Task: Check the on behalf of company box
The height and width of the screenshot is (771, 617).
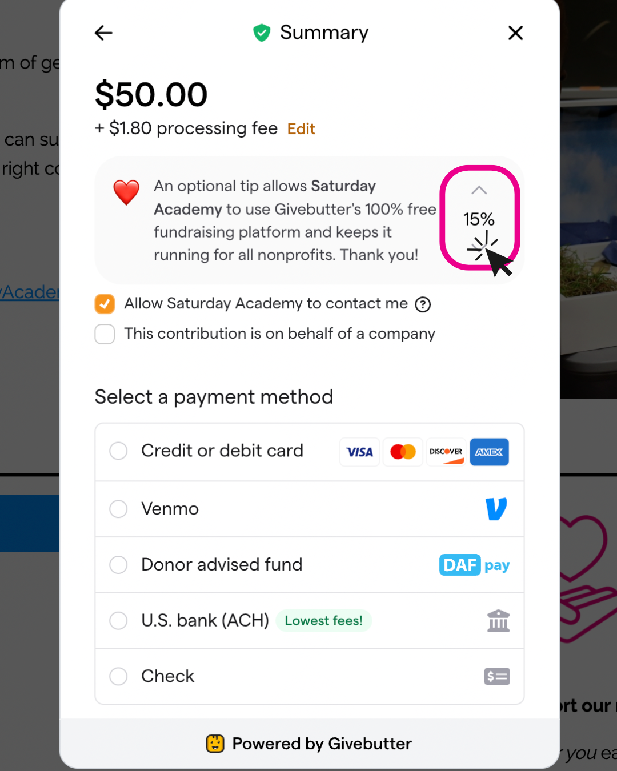Action: click(105, 334)
